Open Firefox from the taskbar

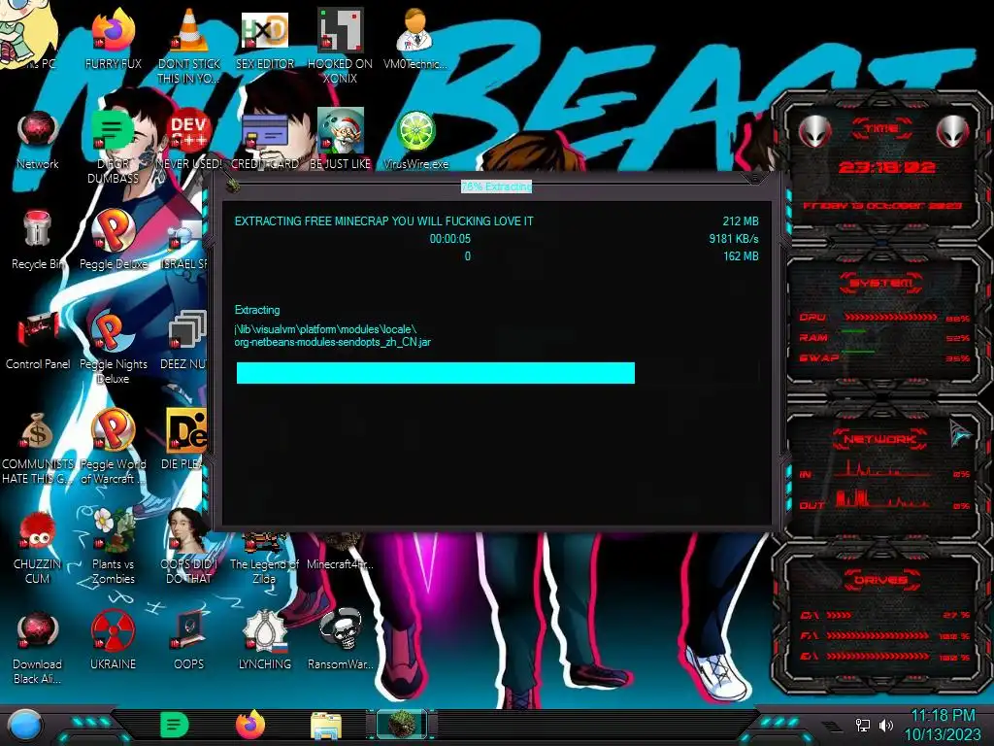pos(250,725)
